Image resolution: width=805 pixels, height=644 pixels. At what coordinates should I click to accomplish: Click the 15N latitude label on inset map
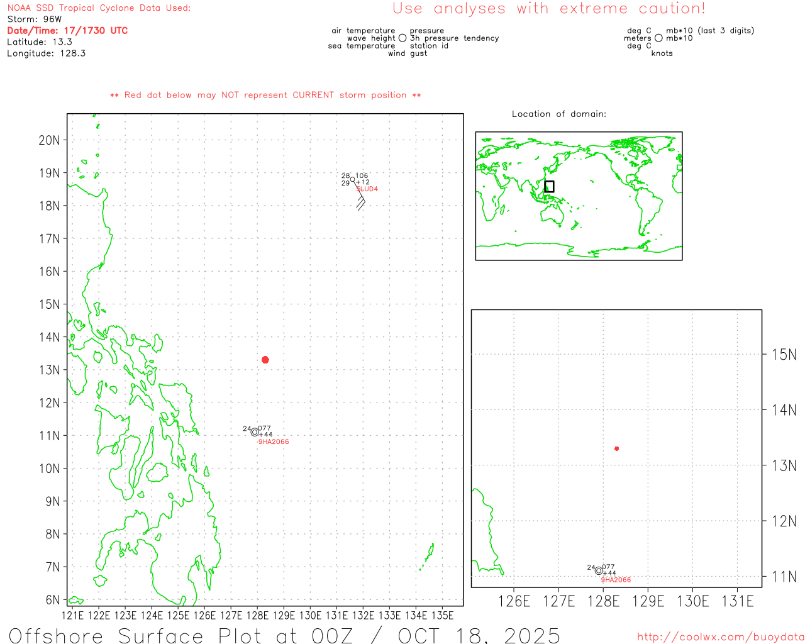point(784,355)
